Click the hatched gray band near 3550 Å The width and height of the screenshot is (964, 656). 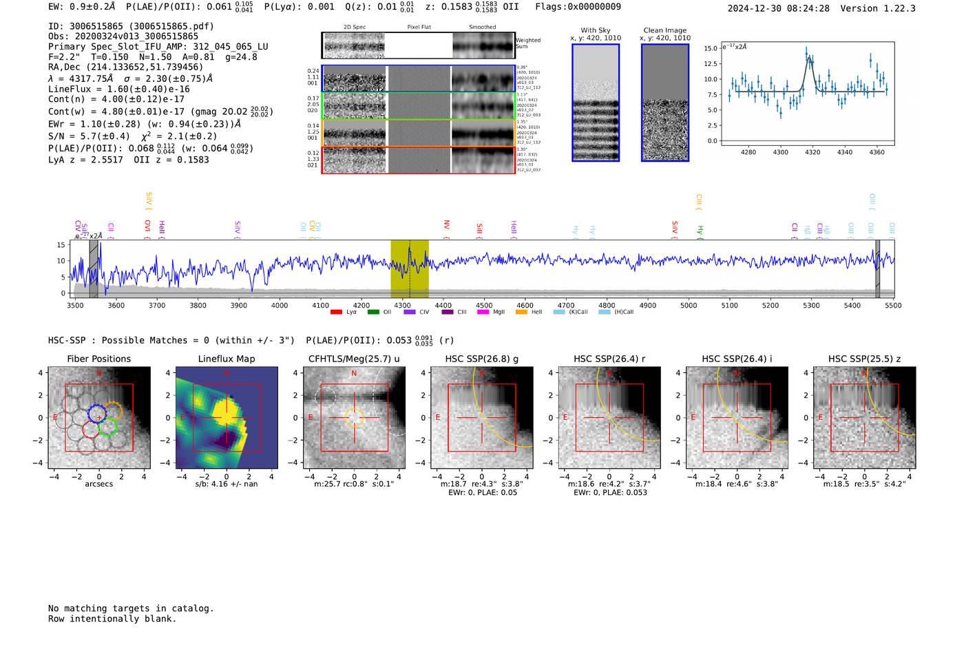tap(94, 269)
